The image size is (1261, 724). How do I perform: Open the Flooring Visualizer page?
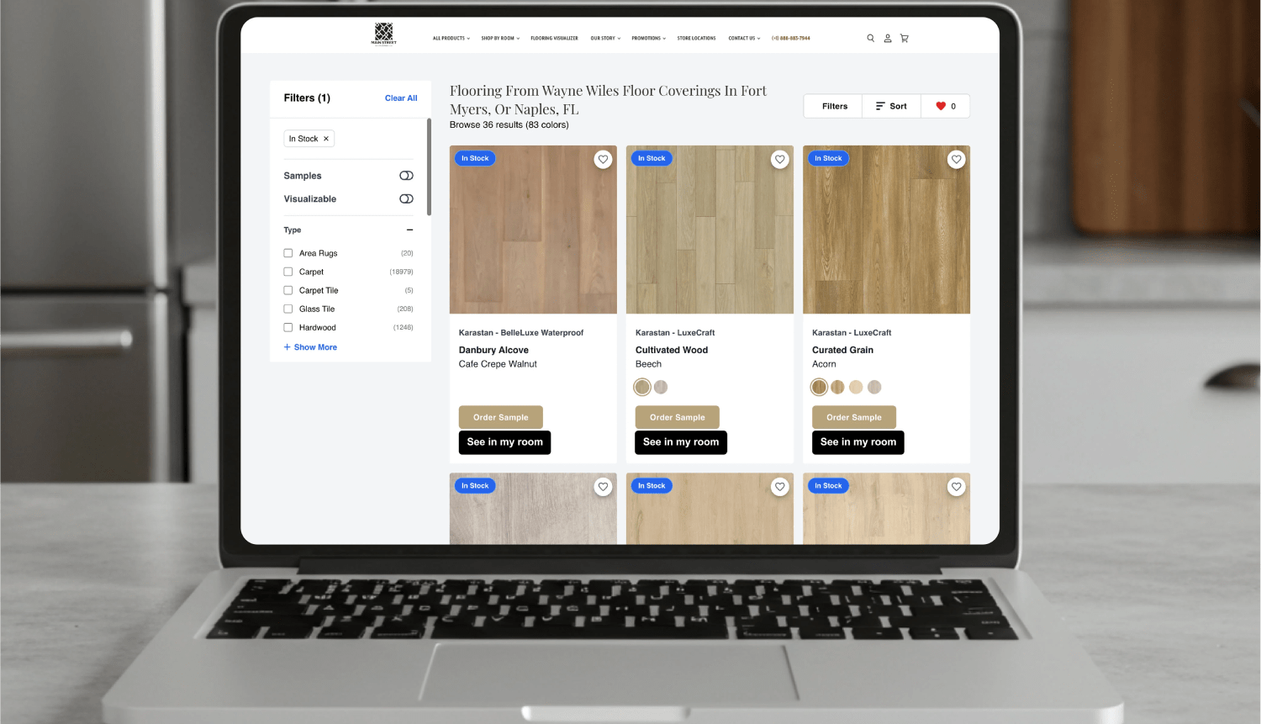pos(554,38)
